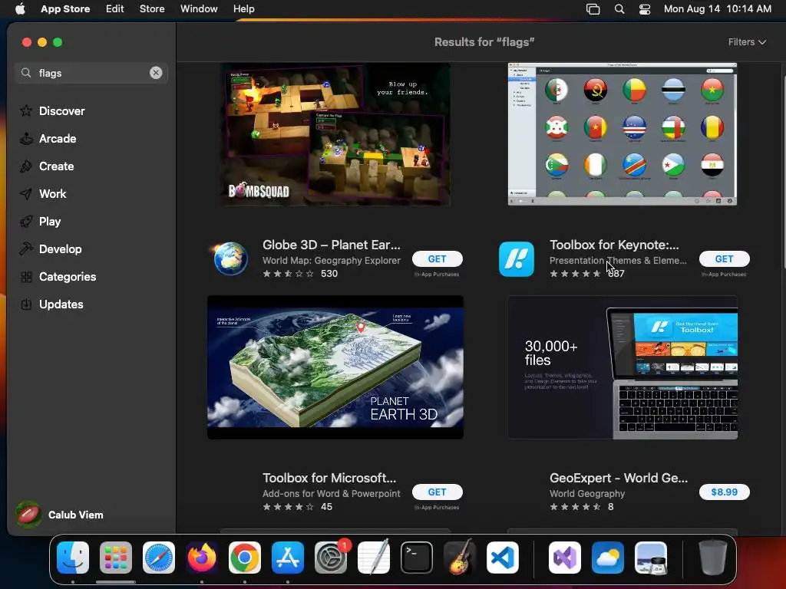
Task: Open the Window menu
Action: [199, 9]
